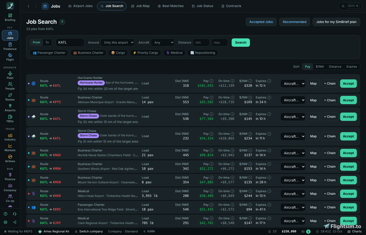Viewport: 366px width, 235px height.
Task: Go back with the left arrow
Action: [28, 6]
